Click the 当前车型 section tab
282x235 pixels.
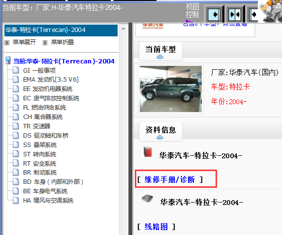pyautogui.click(x=160, y=51)
